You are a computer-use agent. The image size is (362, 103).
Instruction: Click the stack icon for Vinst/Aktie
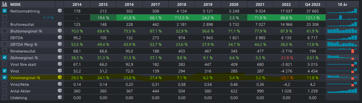[x=59, y=84]
